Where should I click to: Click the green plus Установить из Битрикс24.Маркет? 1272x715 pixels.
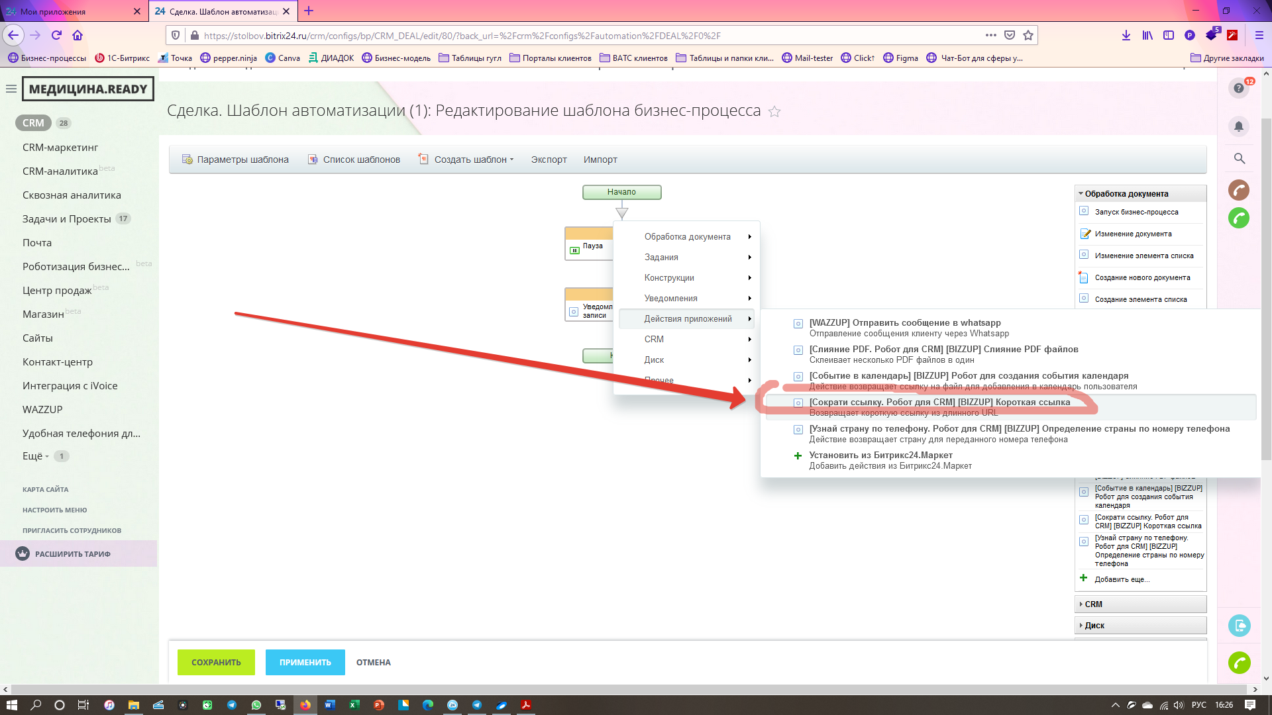click(798, 455)
